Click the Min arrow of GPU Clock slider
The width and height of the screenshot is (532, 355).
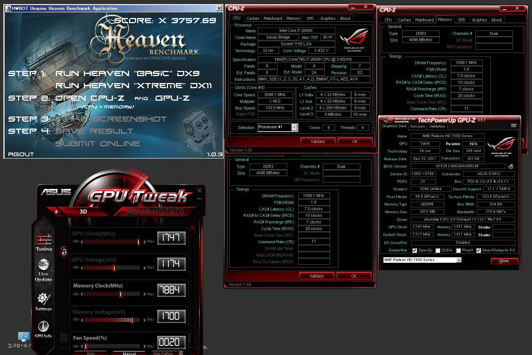point(82,242)
